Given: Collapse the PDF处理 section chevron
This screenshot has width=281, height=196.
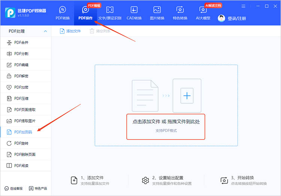Looking at the screenshot, I should point(45,31).
